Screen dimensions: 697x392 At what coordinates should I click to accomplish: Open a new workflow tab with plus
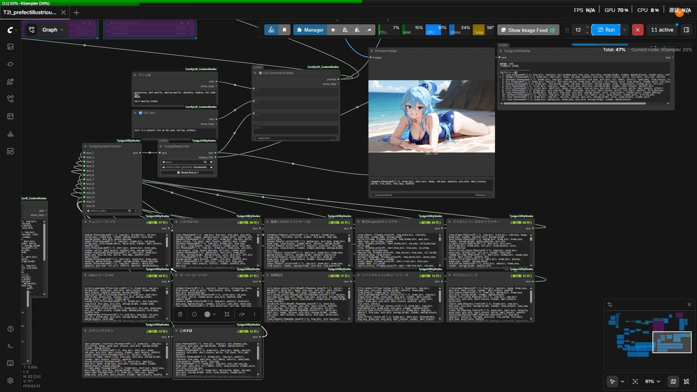pos(76,13)
